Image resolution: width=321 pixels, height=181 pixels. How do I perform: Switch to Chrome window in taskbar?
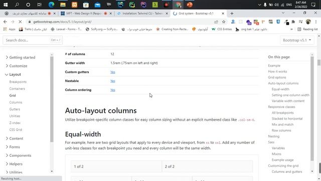coord(178,5)
